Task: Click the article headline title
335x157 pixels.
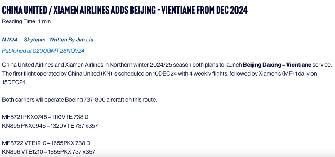Action: click(x=125, y=10)
